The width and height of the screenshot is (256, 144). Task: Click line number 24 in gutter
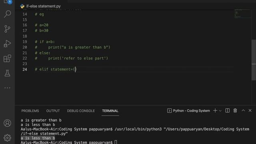[x=25, y=69]
